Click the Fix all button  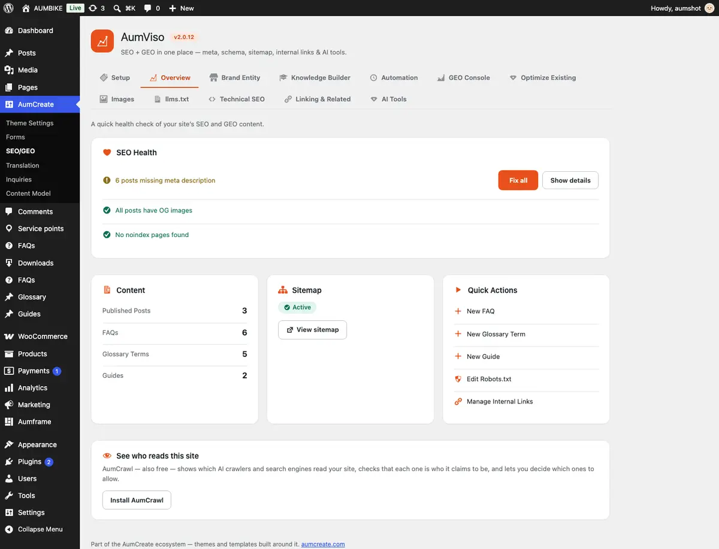click(518, 180)
